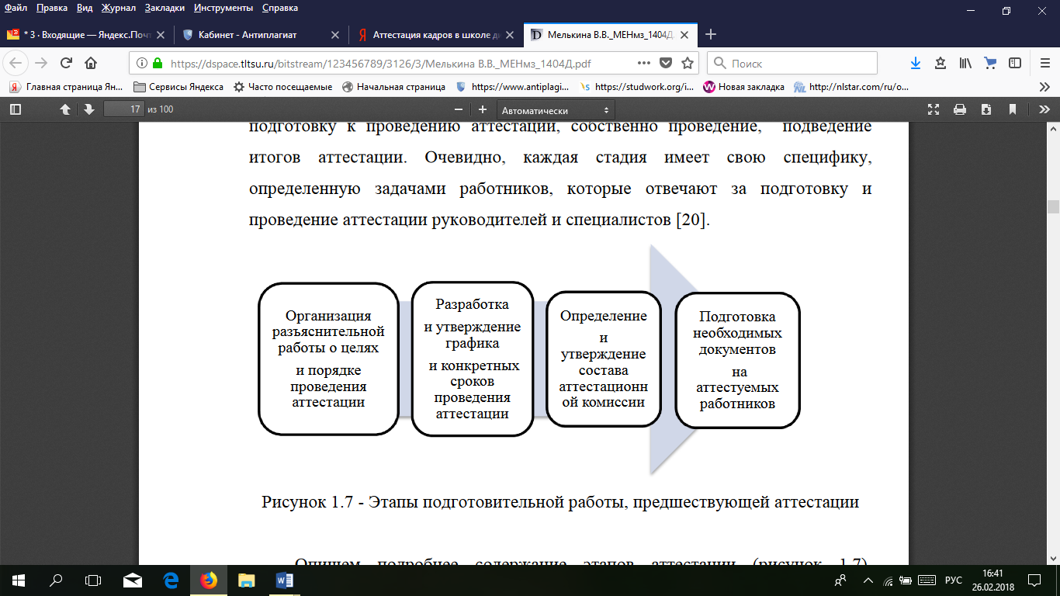Open the Автоматически zoom dropdown
Screen dimensions: 1060x596
coord(556,110)
